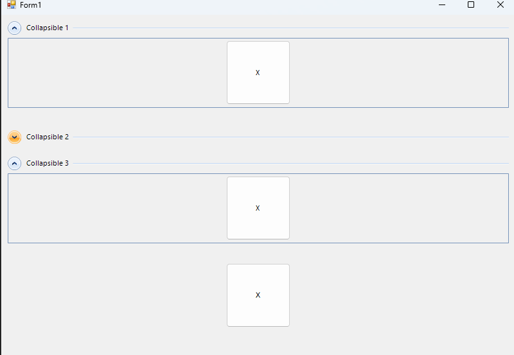Close the Form1 window
Image resolution: width=514 pixels, height=355 pixels.
(x=501, y=4)
